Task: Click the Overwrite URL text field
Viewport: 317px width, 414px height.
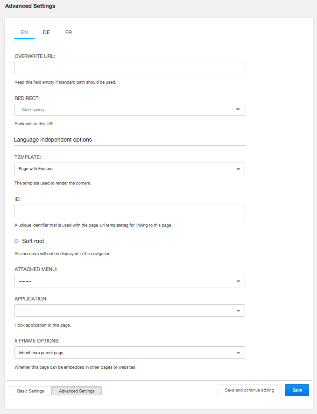Action: click(130, 68)
